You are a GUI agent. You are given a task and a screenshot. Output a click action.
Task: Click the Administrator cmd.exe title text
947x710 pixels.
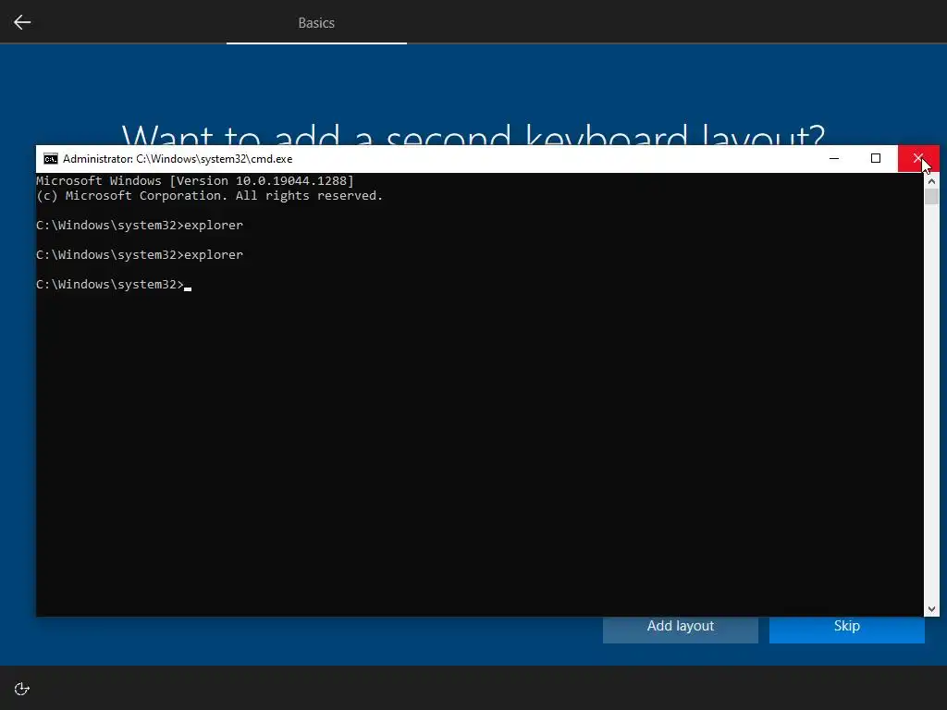pyautogui.click(x=178, y=159)
